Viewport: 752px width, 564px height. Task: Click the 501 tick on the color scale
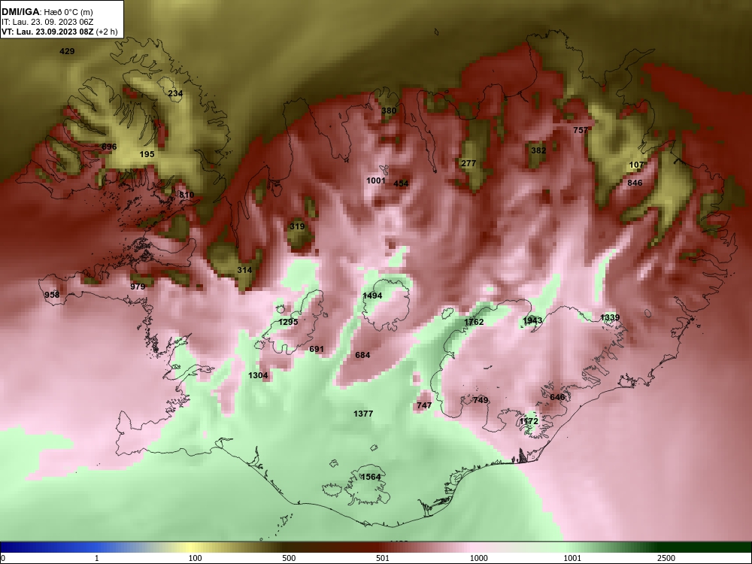[x=383, y=558]
